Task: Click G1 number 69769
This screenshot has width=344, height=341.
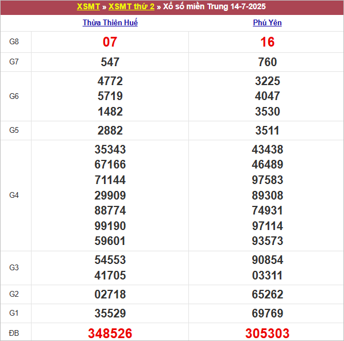Action: pos(267,313)
